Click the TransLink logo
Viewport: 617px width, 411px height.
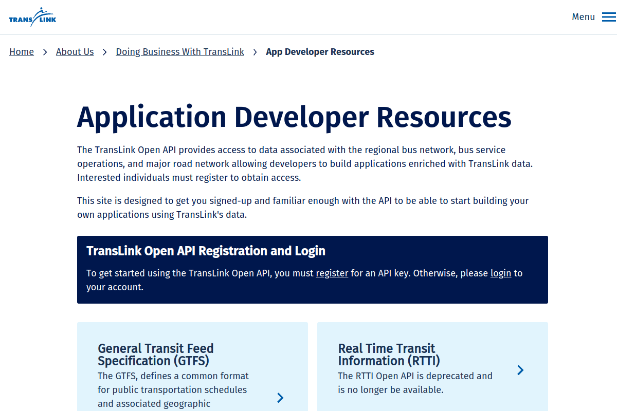(32, 17)
